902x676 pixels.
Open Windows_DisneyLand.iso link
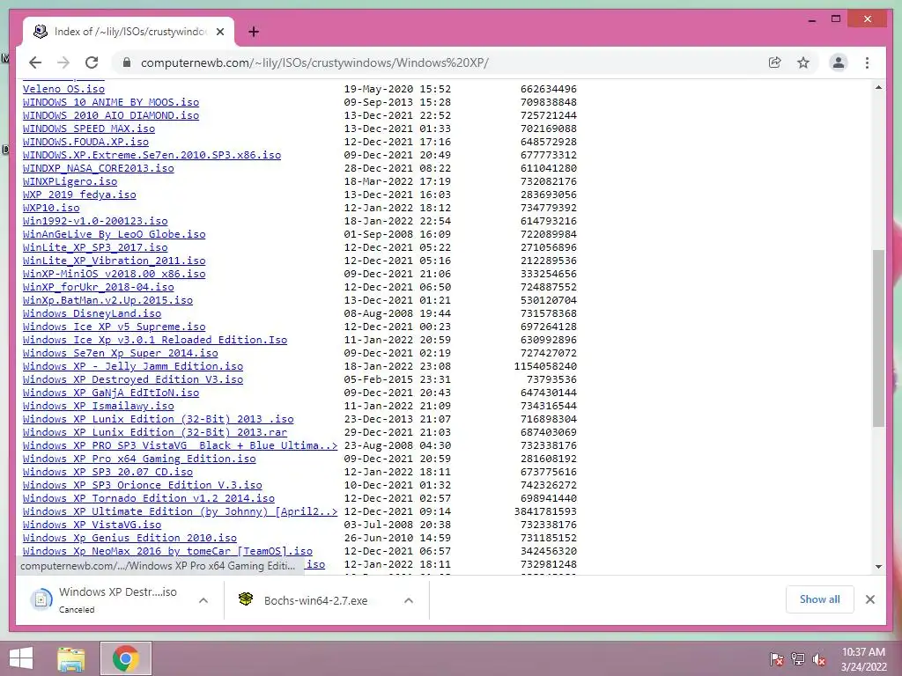92,314
